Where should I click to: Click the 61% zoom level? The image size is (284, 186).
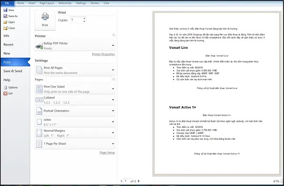(x=276, y=181)
